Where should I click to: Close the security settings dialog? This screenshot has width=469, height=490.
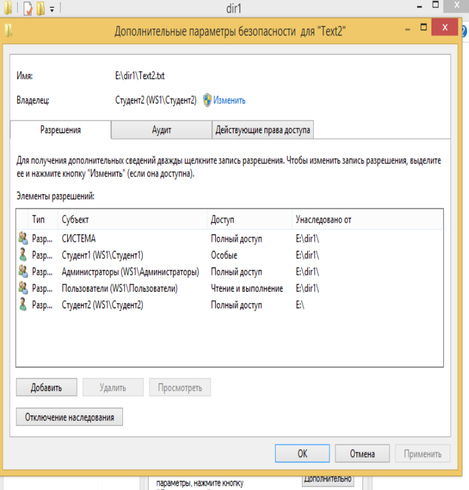(x=445, y=27)
